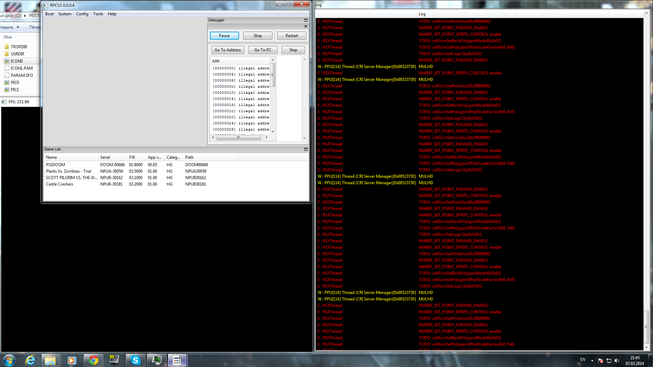Viewport: 653px width, 367px height.
Task: Click the volume speaker tray icon
Action: [617, 361]
